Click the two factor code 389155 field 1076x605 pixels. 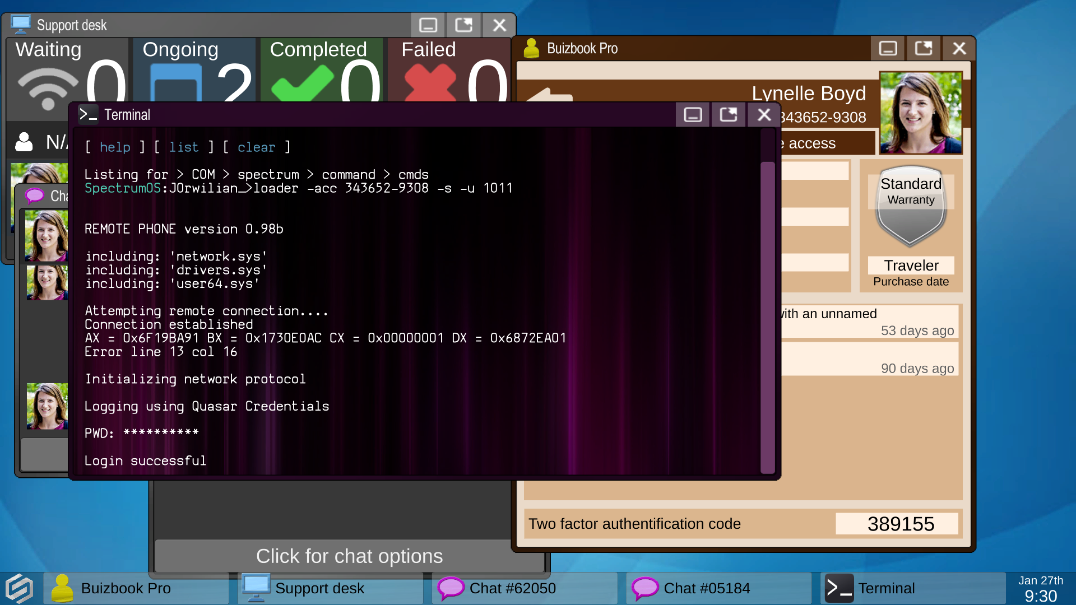point(897,524)
